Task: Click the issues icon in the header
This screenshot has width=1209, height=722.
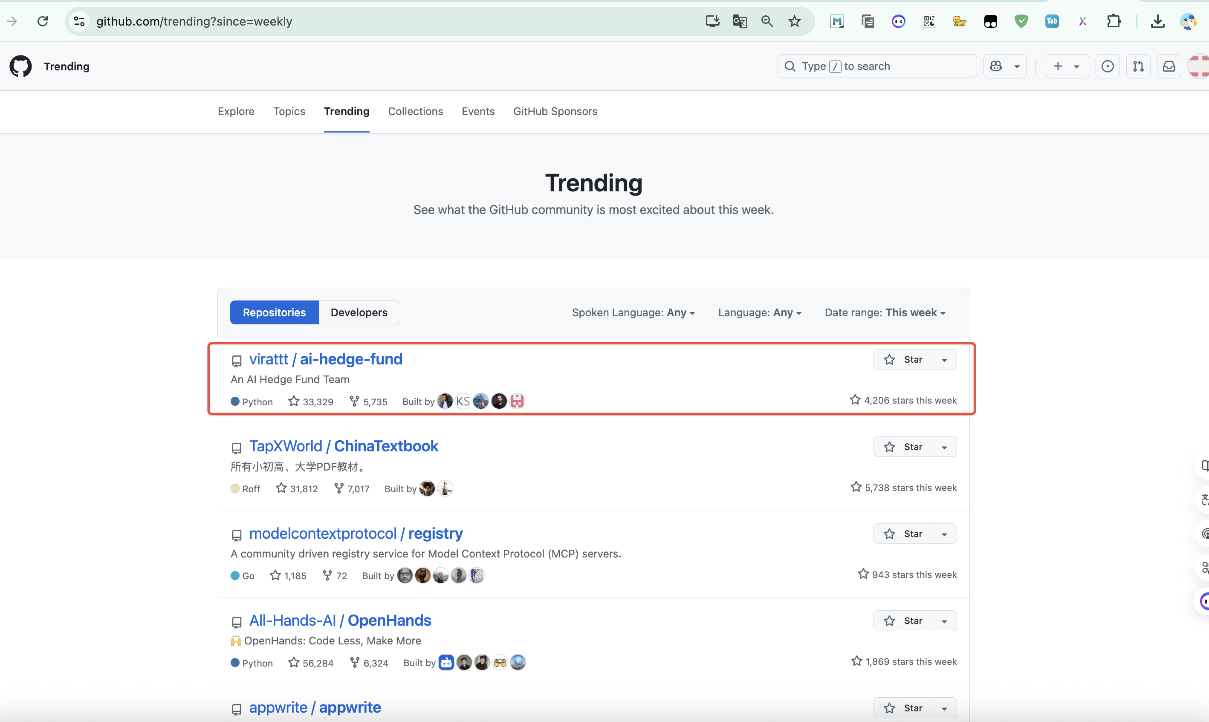Action: pos(1107,66)
